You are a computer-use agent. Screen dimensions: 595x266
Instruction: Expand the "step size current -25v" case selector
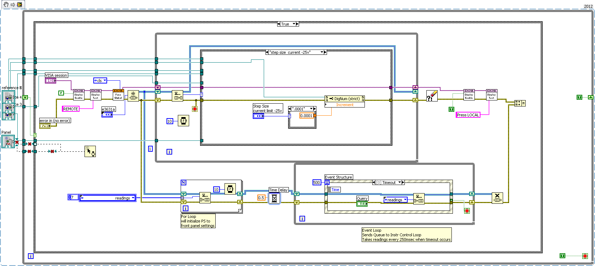pyautogui.click(x=322, y=52)
